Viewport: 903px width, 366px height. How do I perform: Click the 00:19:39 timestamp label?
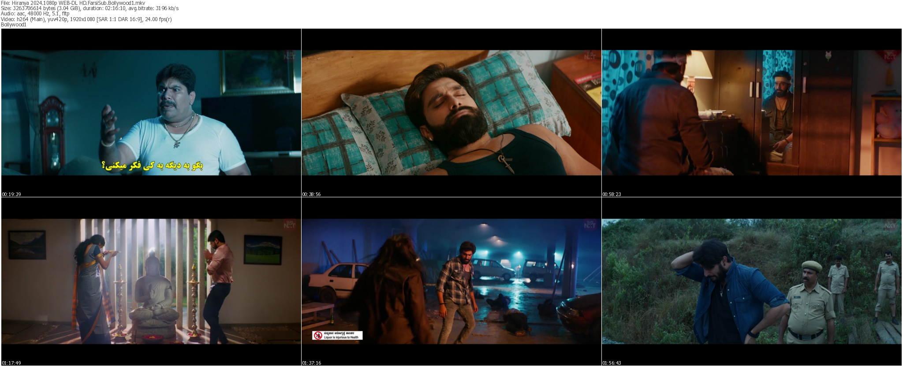(x=11, y=194)
